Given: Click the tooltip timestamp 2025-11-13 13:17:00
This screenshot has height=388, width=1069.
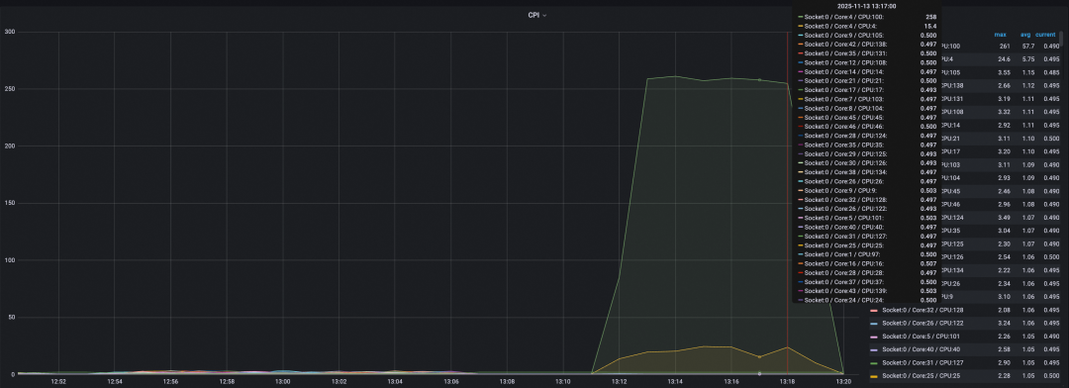Looking at the screenshot, I should point(866,6).
